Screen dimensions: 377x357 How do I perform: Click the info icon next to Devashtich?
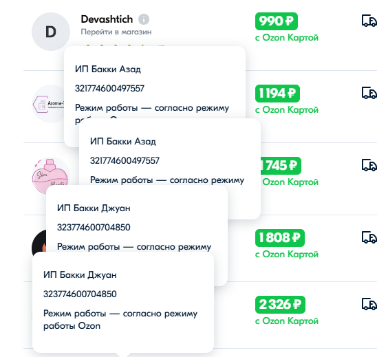click(x=144, y=19)
